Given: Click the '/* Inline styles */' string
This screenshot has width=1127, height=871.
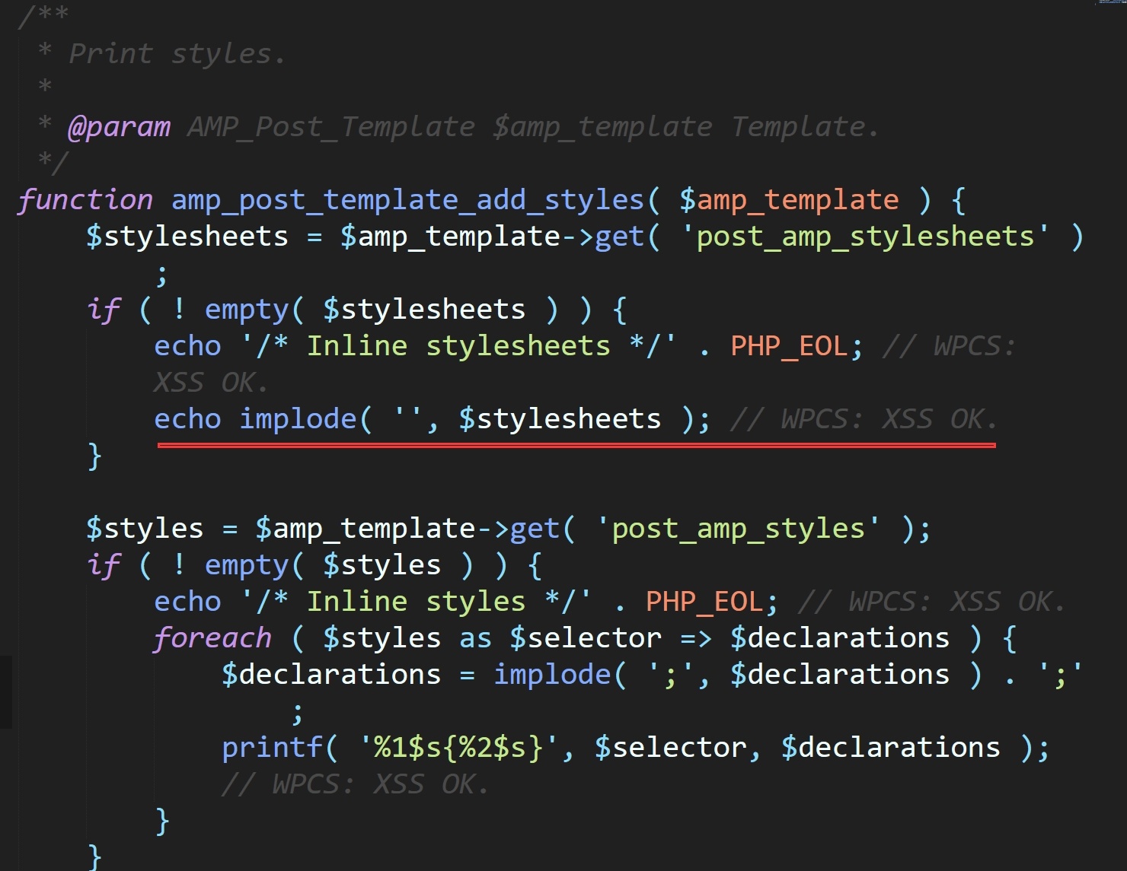Looking at the screenshot, I should pyautogui.click(x=416, y=602).
